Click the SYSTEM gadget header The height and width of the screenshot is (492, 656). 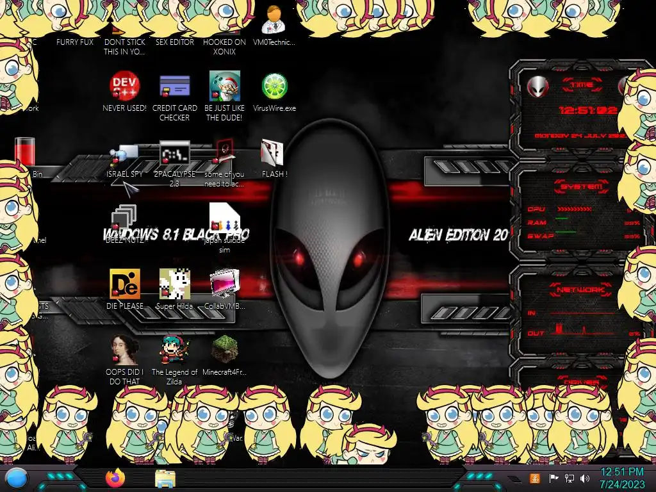582,186
